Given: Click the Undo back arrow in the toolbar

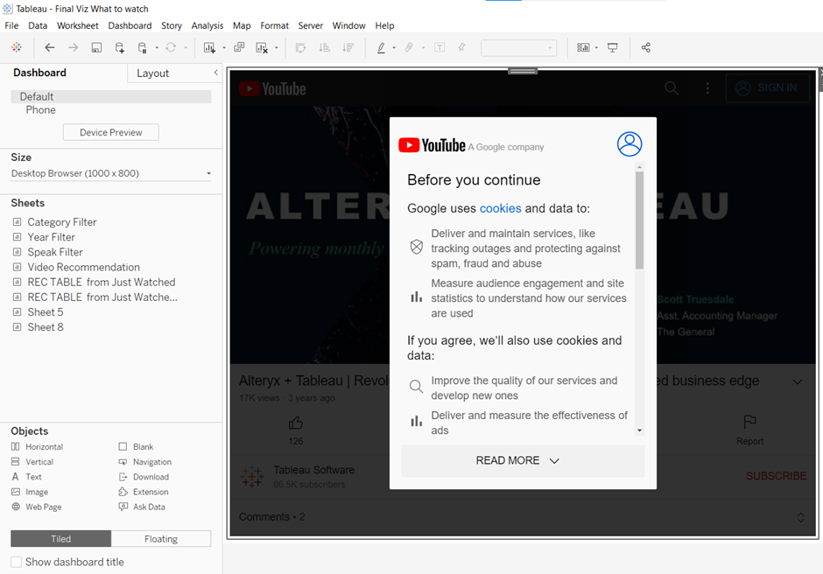Looking at the screenshot, I should [x=50, y=48].
